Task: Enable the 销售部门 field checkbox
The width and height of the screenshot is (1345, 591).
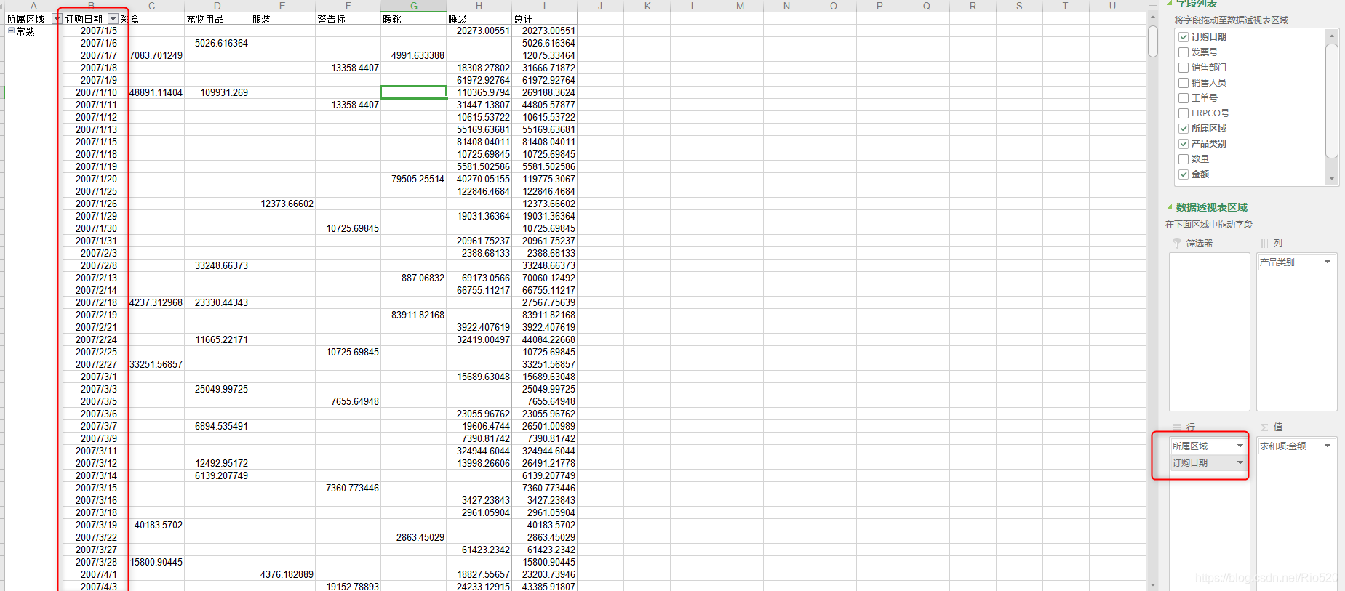Action: click(x=1184, y=68)
